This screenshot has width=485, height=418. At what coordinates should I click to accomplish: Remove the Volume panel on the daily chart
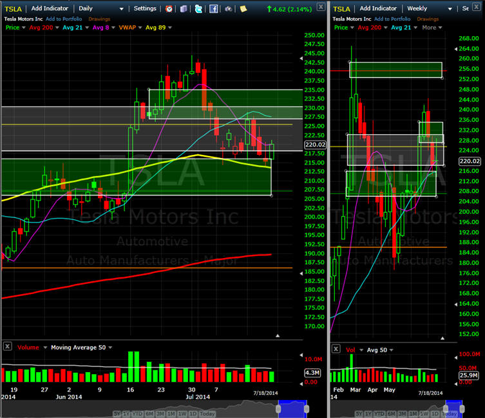click(x=8, y=346)
